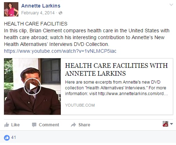
Task: Open Annette Larkins profile picture
Action: 11,9
